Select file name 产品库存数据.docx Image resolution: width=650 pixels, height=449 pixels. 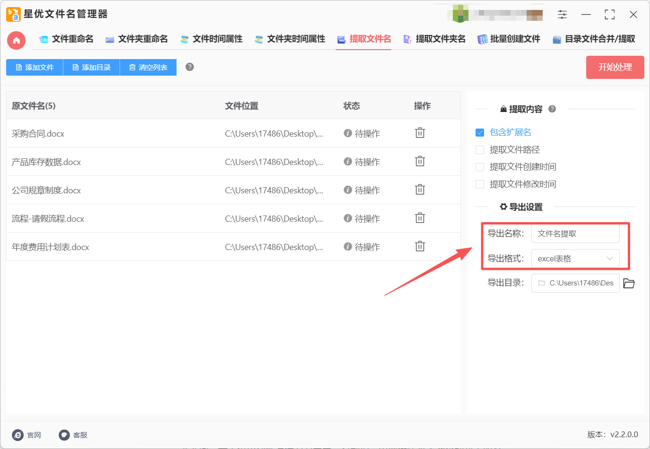click(x=46, y=162)
